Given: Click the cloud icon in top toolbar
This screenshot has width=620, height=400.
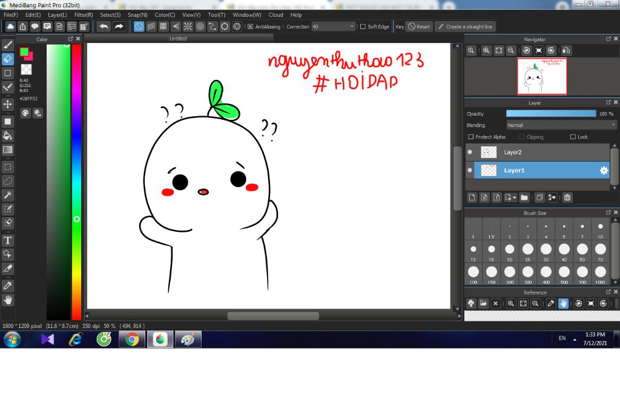Looking at the screenshot, I should (x=10, y=27).
